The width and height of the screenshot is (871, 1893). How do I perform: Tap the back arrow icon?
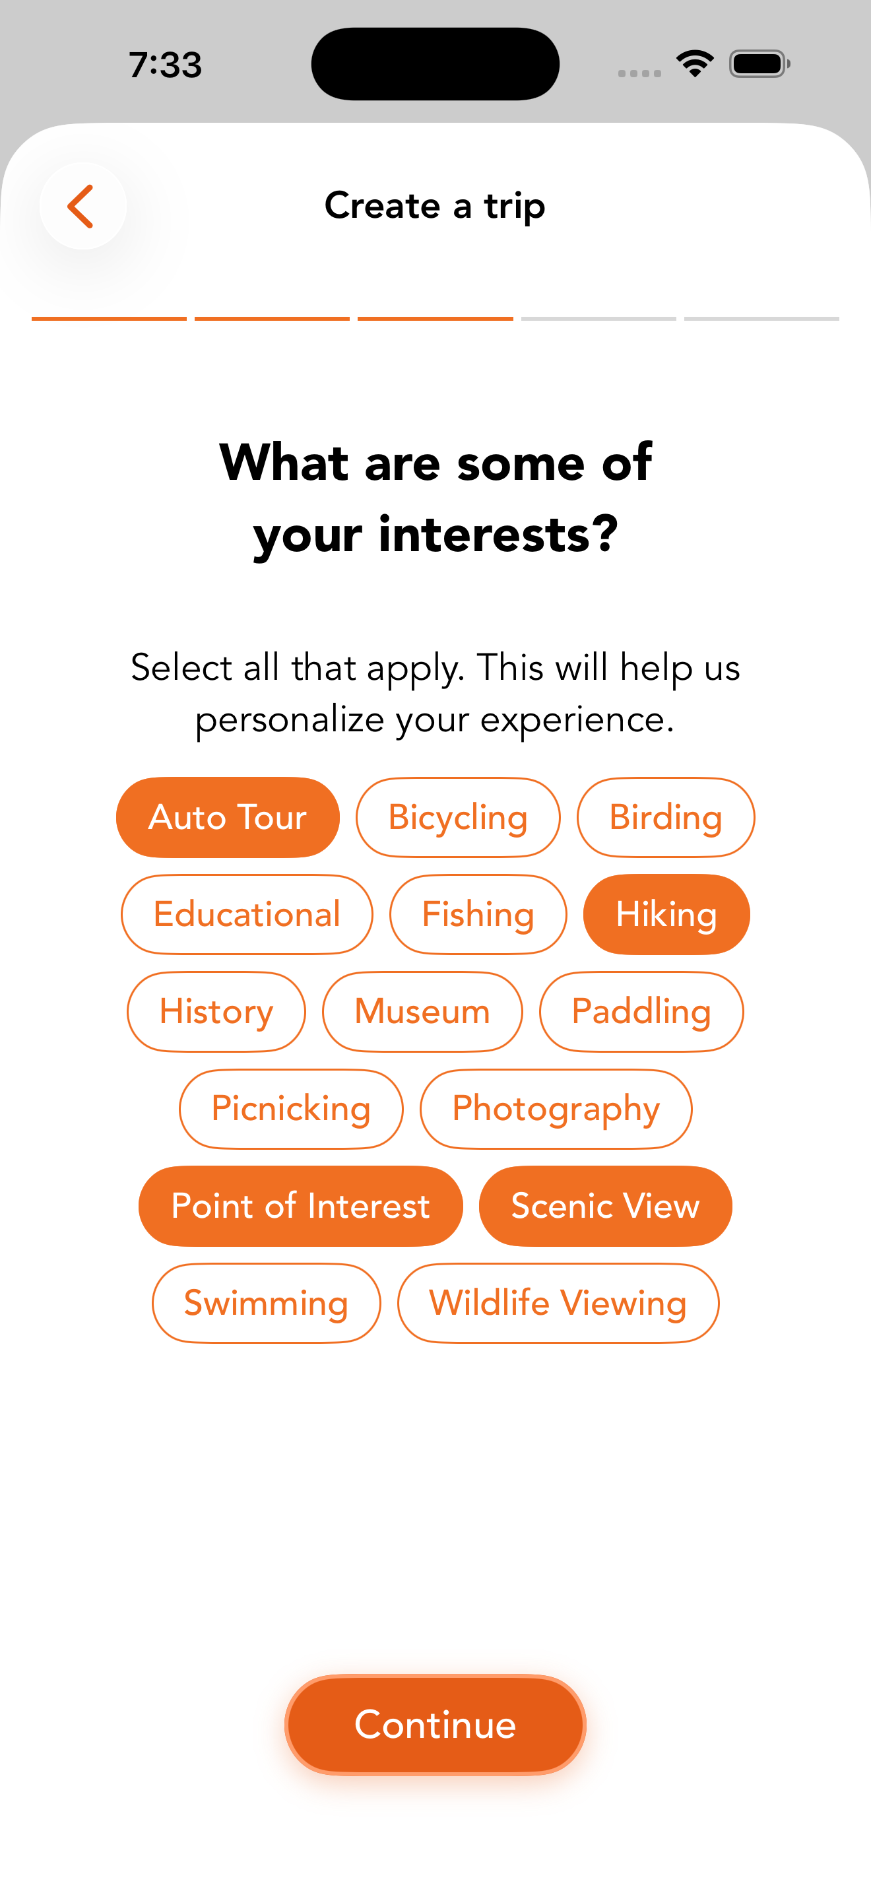(x=82, y=206)
